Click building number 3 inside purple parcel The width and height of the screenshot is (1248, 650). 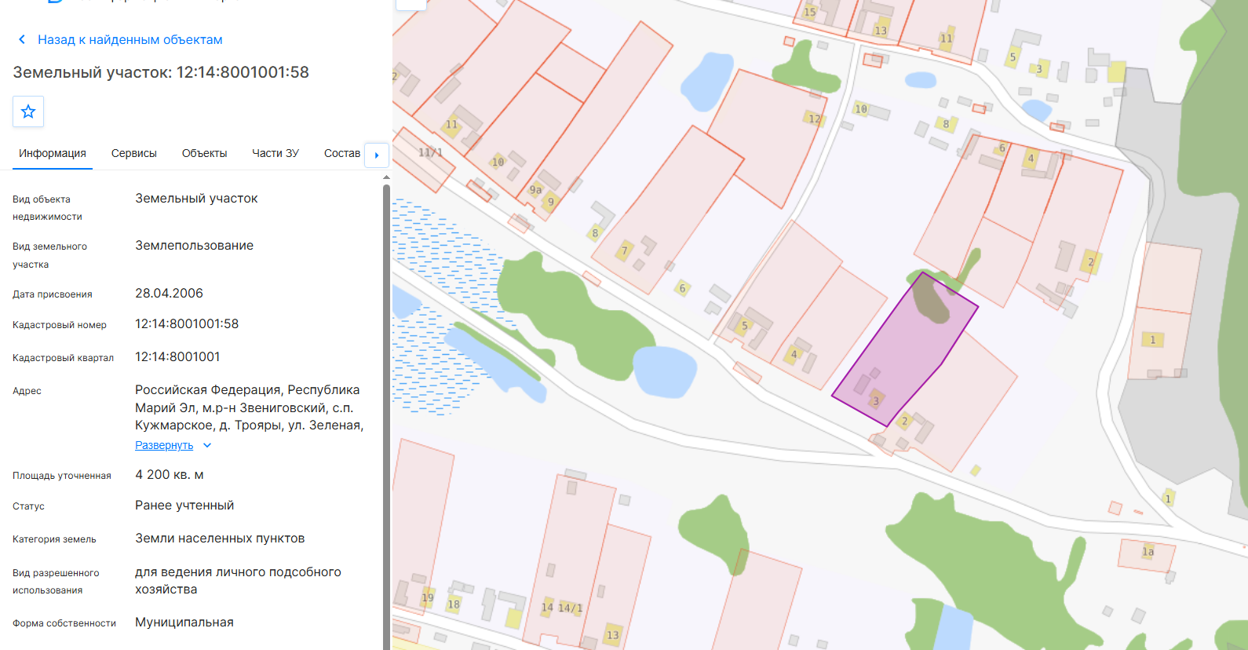(876, 400)
